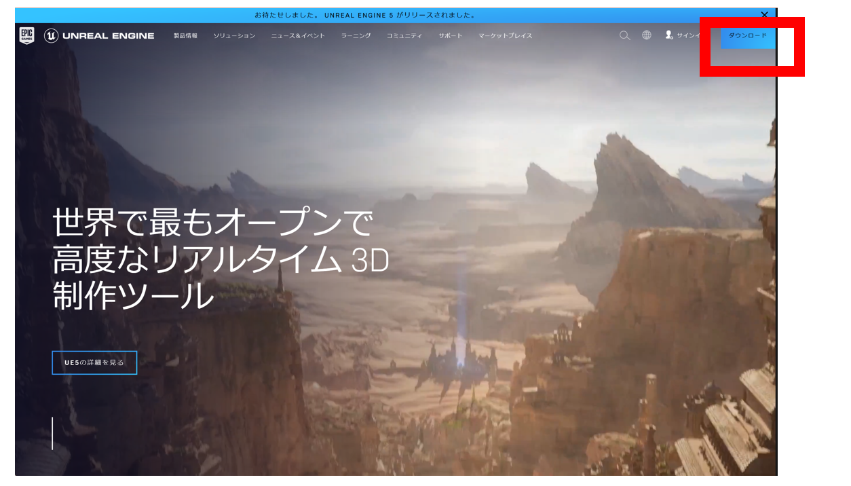The width and height of the screenshot is (851, 486).
Task: Go to the Unreal Engine home logo
Action: tap(99, 36)
